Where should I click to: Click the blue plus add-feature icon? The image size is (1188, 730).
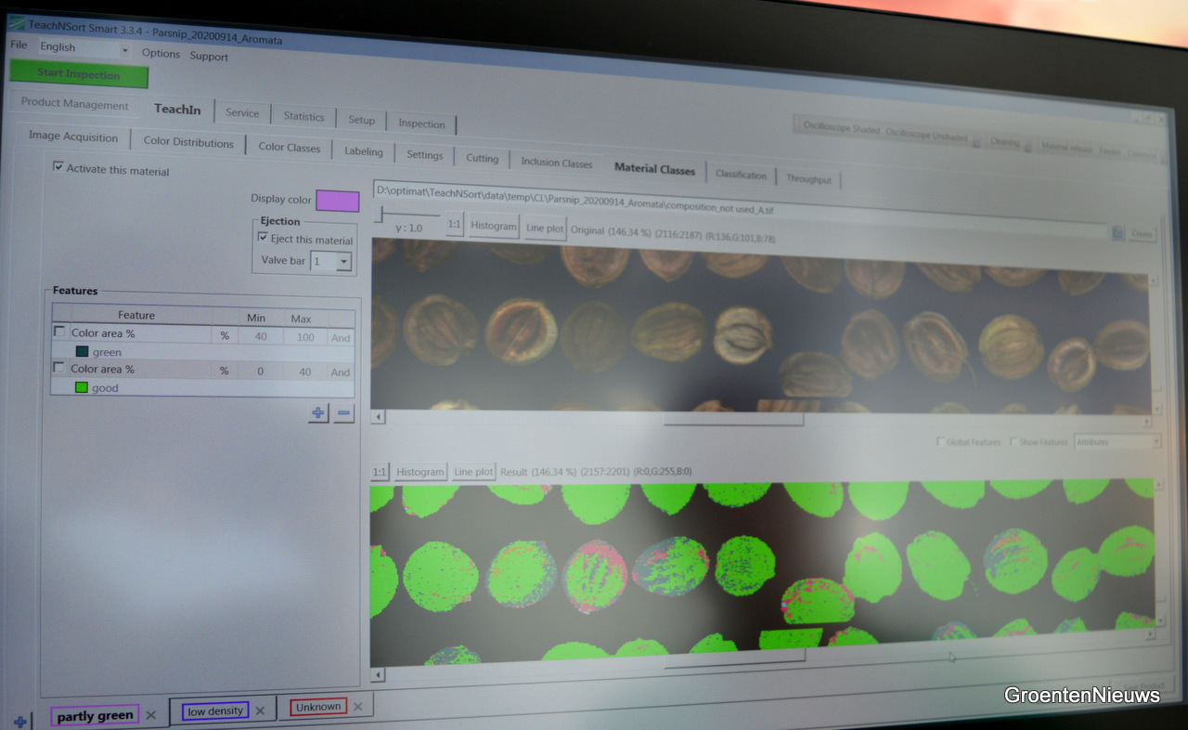click(x=318, y=412)
